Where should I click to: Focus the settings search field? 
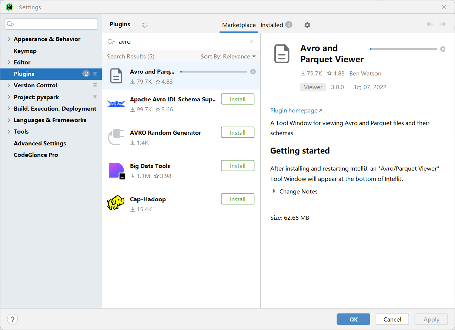tap(51, 24)
